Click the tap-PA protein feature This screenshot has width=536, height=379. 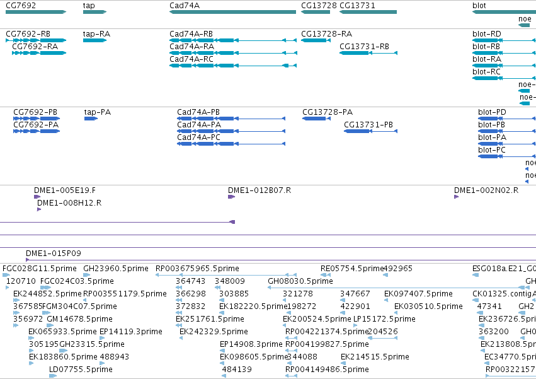[91, 119]
